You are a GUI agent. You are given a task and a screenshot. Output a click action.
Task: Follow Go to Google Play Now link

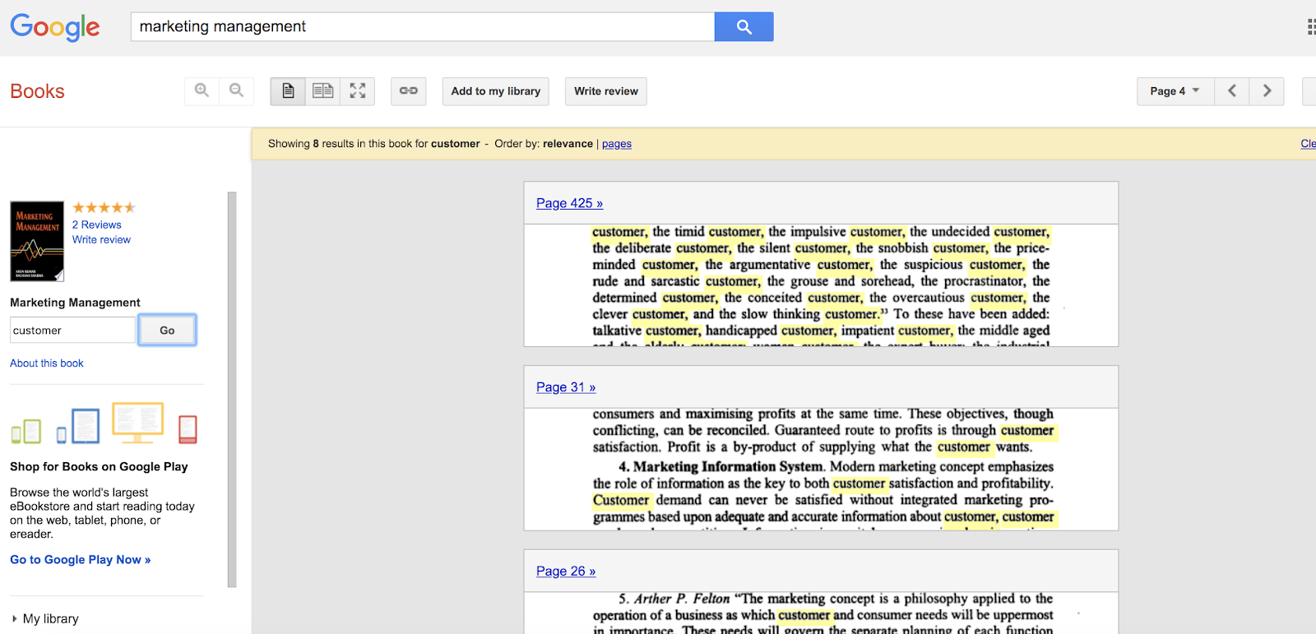[81, 559]
